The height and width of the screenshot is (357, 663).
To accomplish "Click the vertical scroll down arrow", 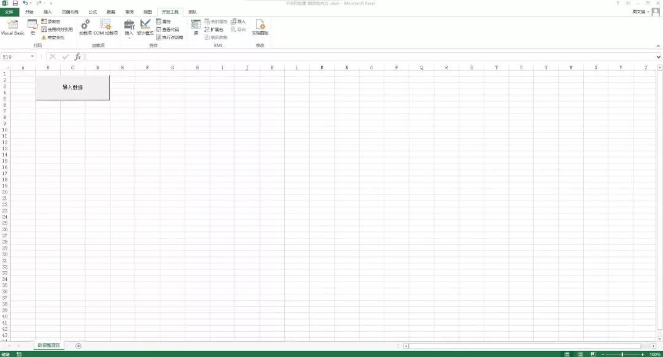I will (x=659, y=339).
